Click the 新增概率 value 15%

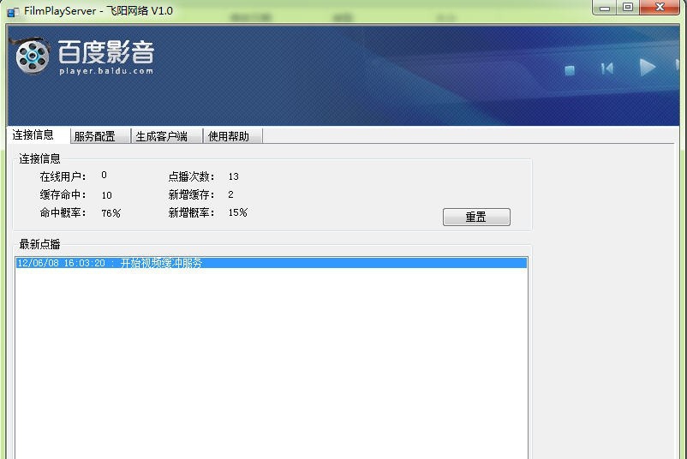click(x=238, y=212)
